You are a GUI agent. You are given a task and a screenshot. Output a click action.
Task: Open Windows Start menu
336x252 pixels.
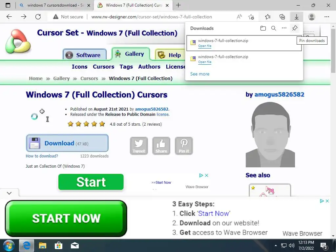click(9, 245)
